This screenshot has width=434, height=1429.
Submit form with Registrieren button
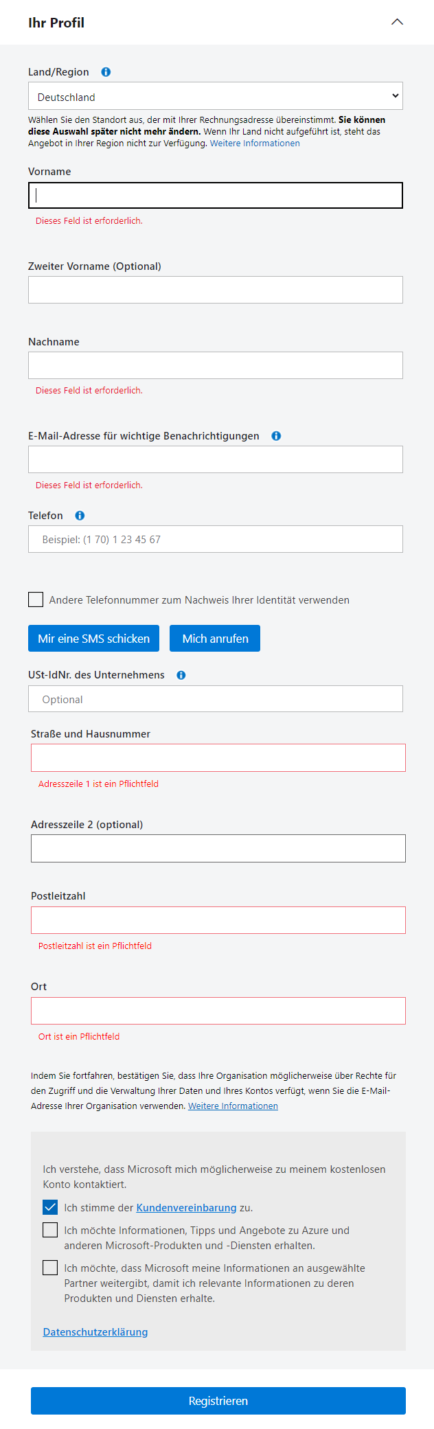pos(218,1401)
